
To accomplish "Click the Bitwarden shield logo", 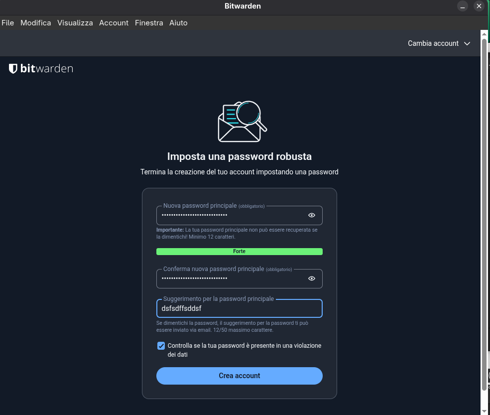I will point(13,69).
